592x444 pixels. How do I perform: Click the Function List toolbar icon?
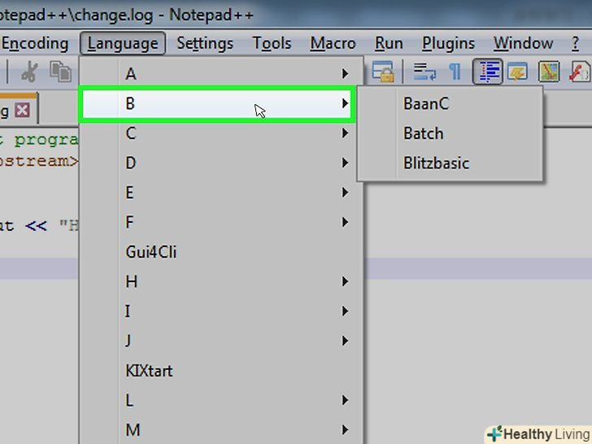pos(580,72)
